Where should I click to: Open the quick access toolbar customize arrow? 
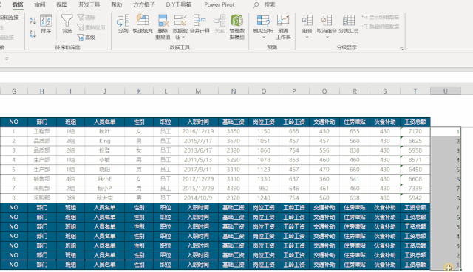(7, 59)
